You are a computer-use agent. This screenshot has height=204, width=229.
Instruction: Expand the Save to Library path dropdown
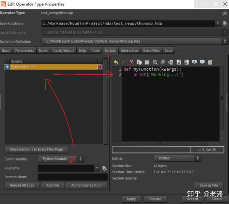(218, 23)
